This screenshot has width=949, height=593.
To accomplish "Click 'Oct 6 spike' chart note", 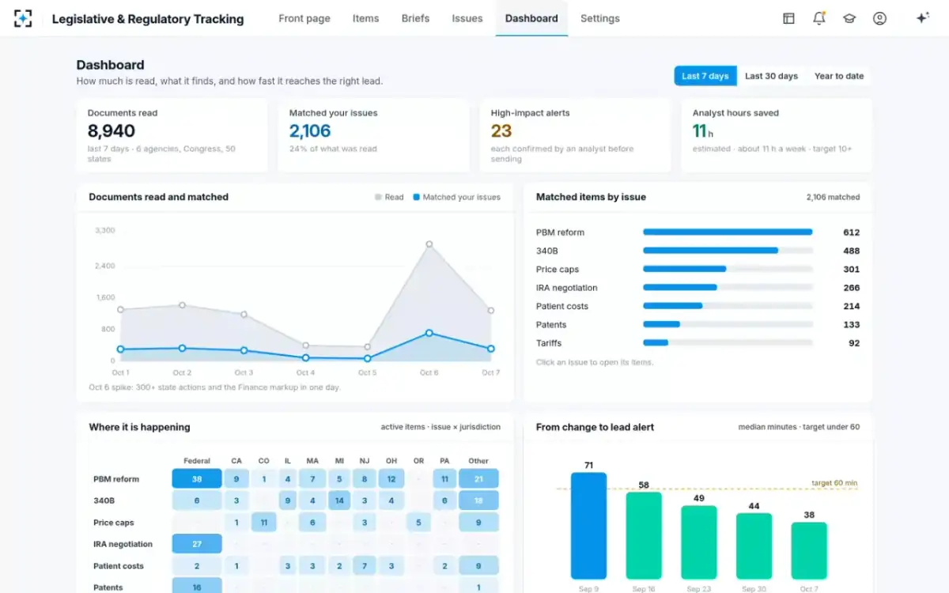I will [x=214, y=387].
